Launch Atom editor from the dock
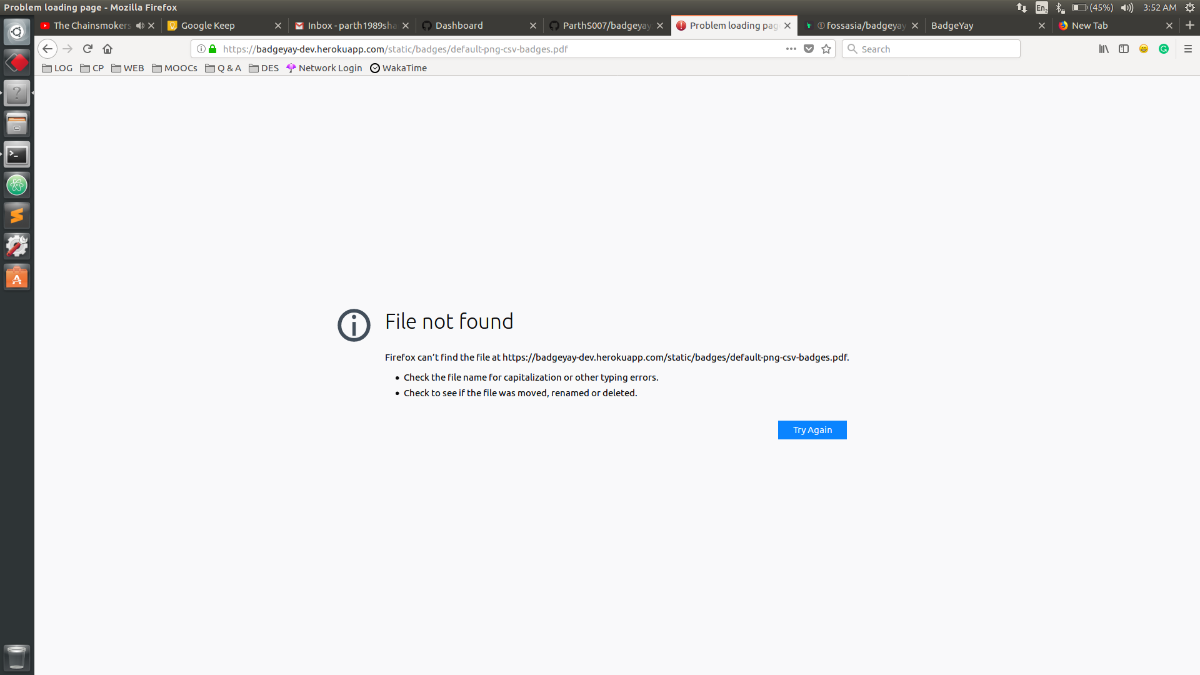 (17, 185)
